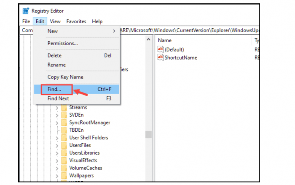Screen dimensions: 295x185
Task: Choose Find... in the Edit menu
Action: (76, 89)
